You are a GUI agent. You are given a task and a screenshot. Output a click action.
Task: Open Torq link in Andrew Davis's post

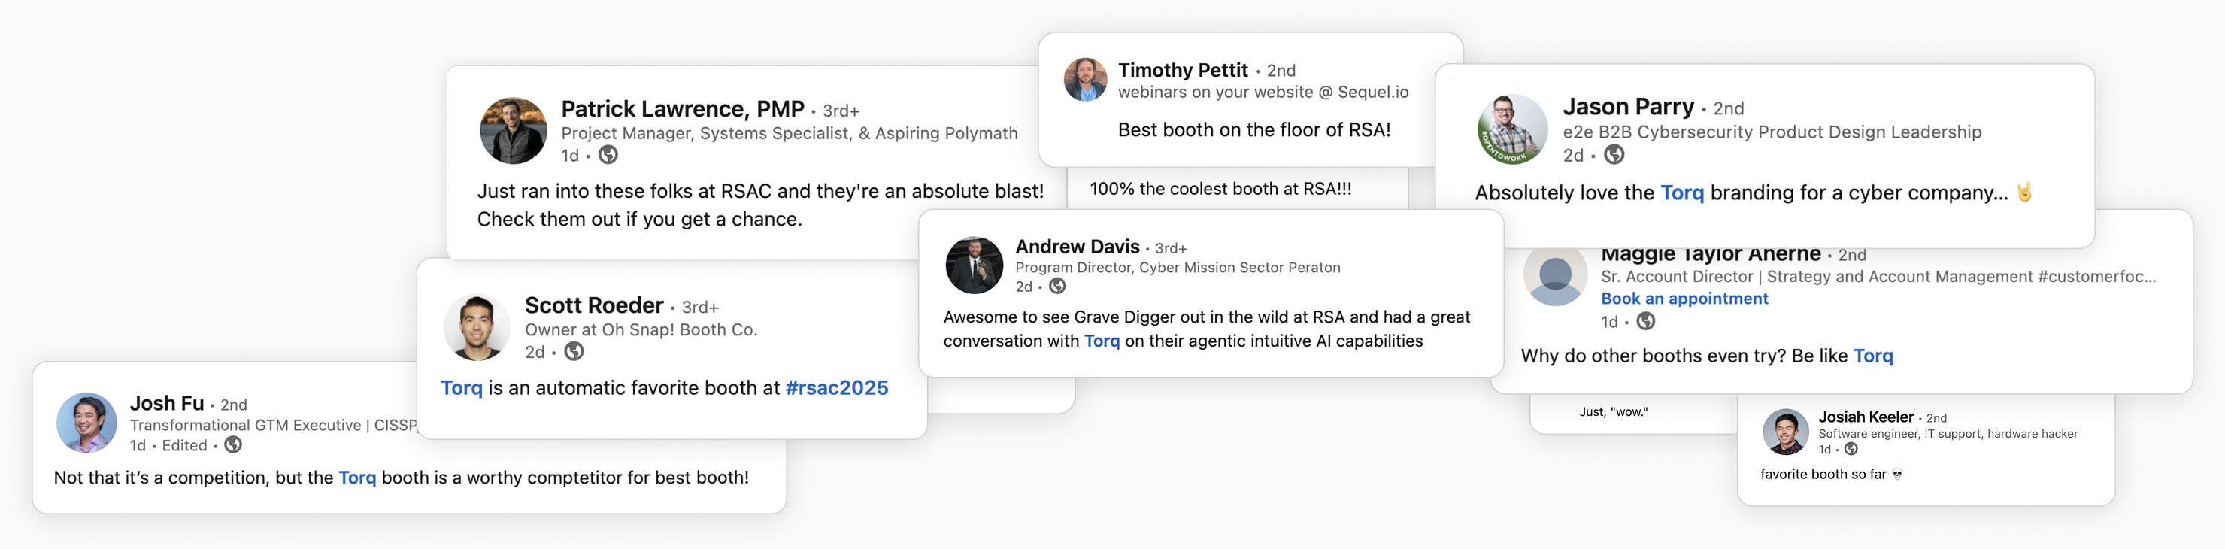[x=1102, y=341]
